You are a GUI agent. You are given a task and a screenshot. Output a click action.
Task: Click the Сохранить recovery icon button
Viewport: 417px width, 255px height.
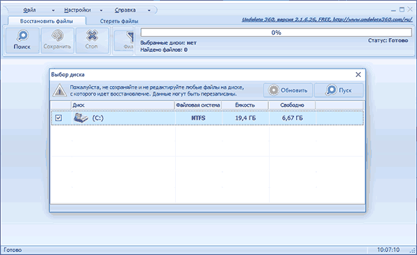tap(57, 41)
